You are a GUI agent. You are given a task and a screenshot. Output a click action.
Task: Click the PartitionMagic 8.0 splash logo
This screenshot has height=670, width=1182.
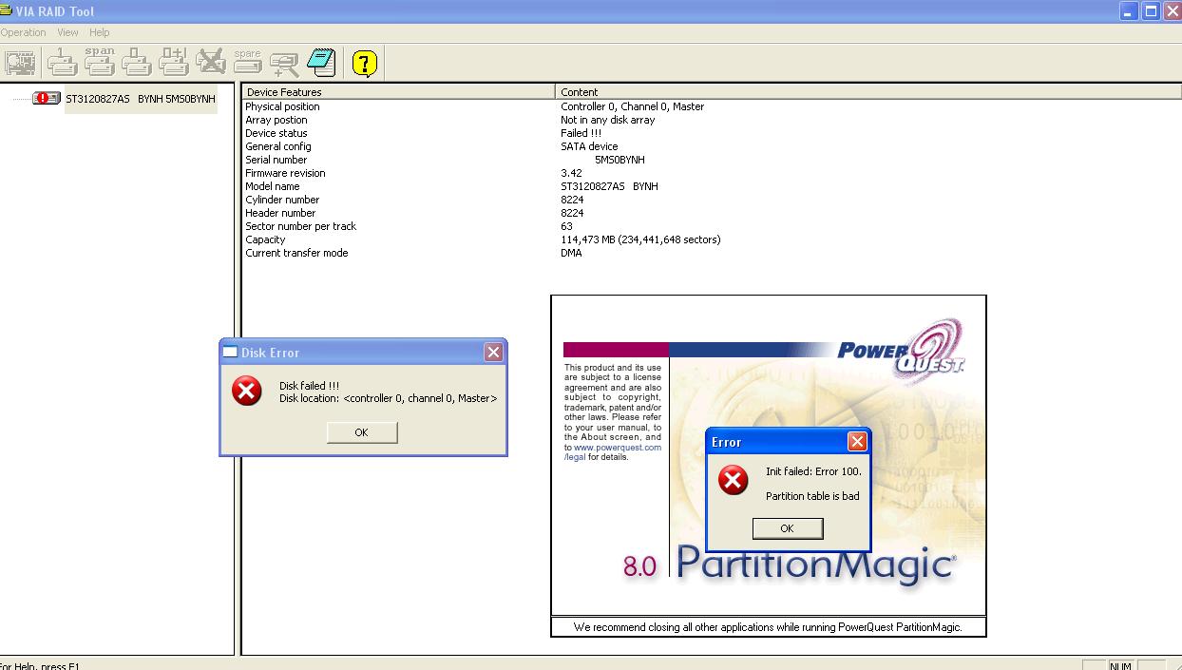point(789,565)
